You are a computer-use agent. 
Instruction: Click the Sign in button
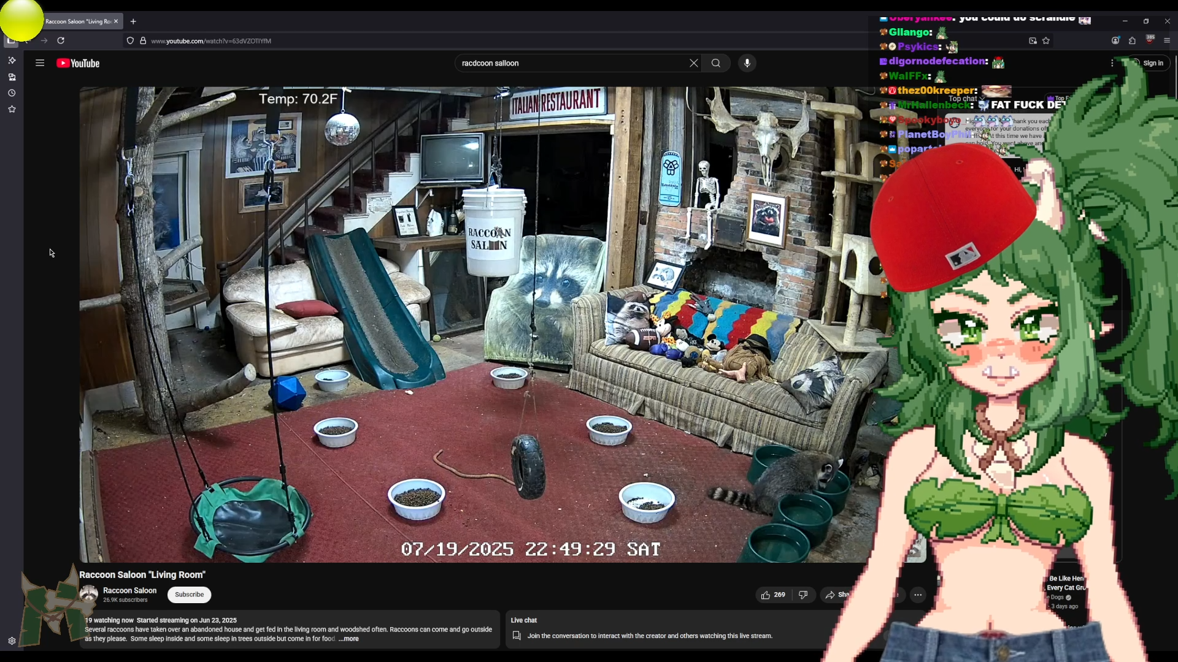tap(1150, 63)
